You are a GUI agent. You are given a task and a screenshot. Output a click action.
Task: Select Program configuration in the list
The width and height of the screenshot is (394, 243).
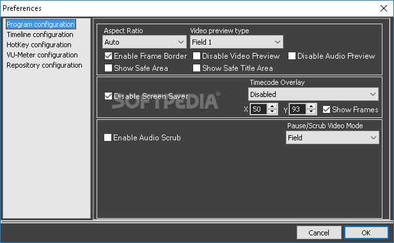(x=41, y=24)
